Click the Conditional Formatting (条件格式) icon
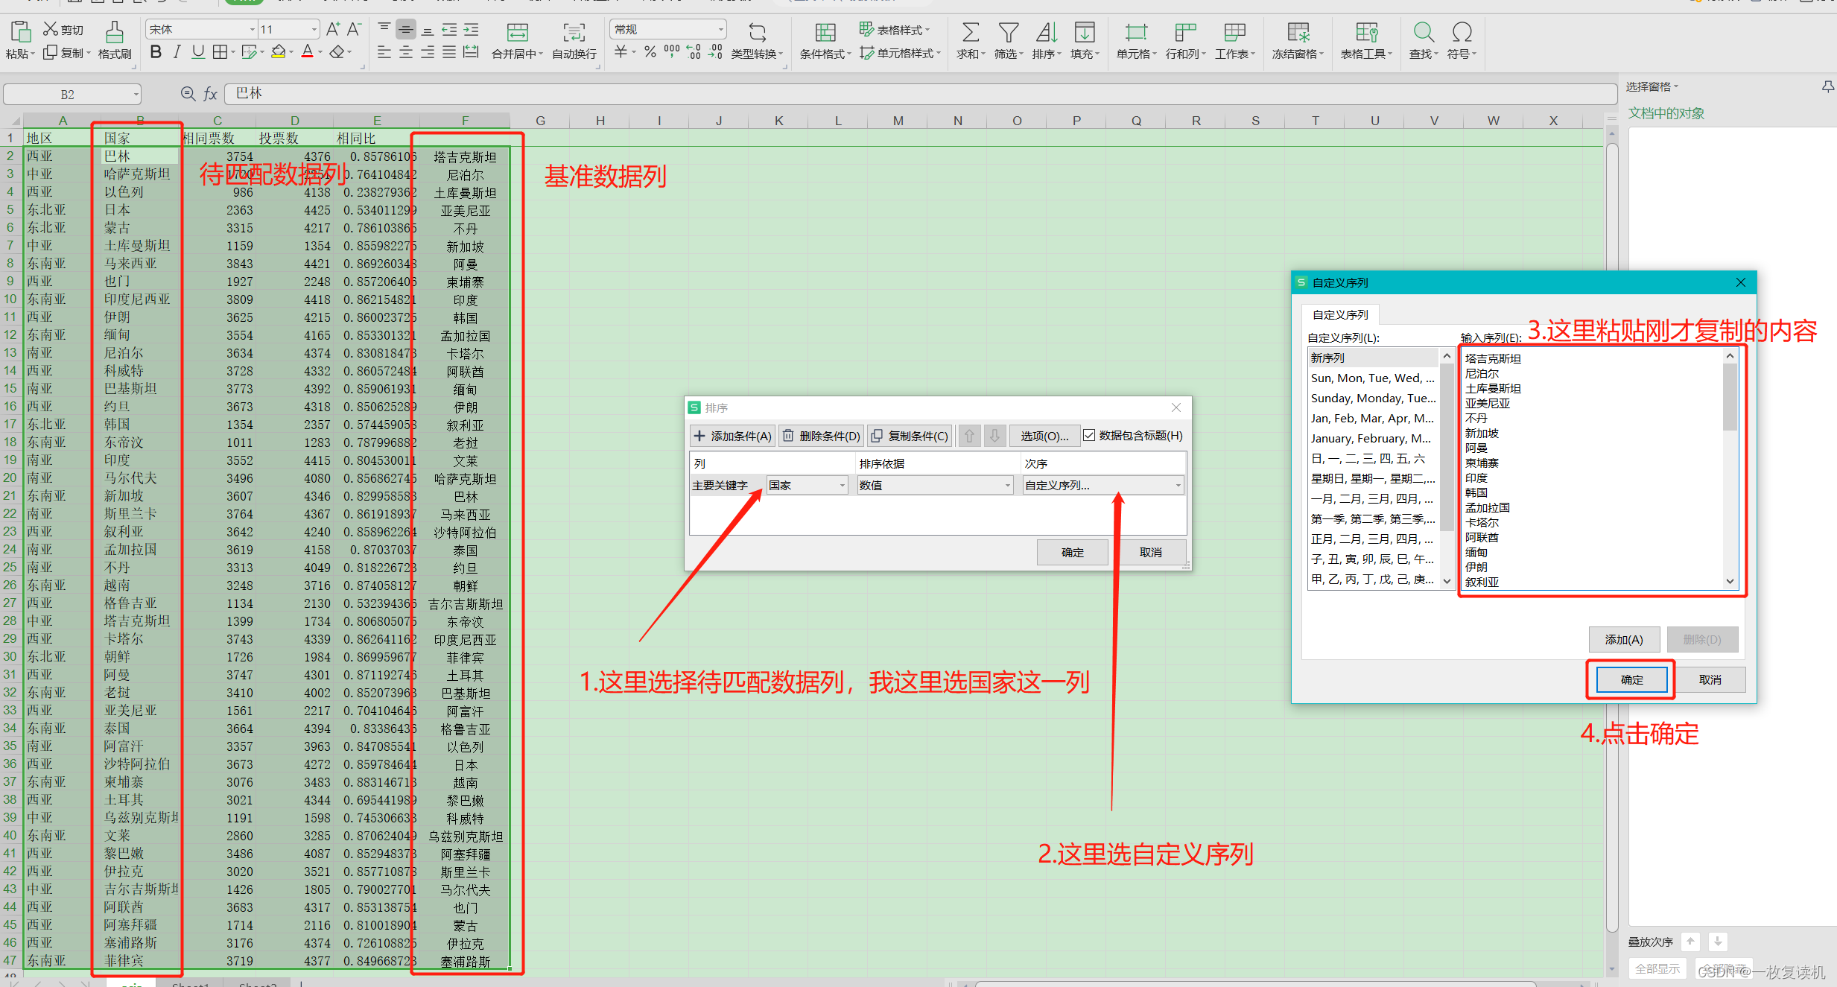The image size is (1837, 987). point(825,32)
